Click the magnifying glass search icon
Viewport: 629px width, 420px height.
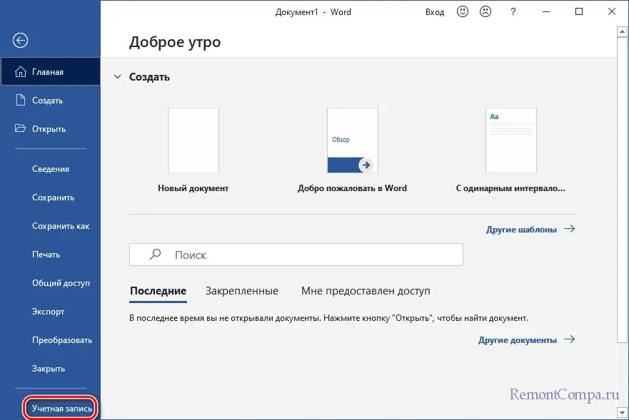(x=155, y=255)
